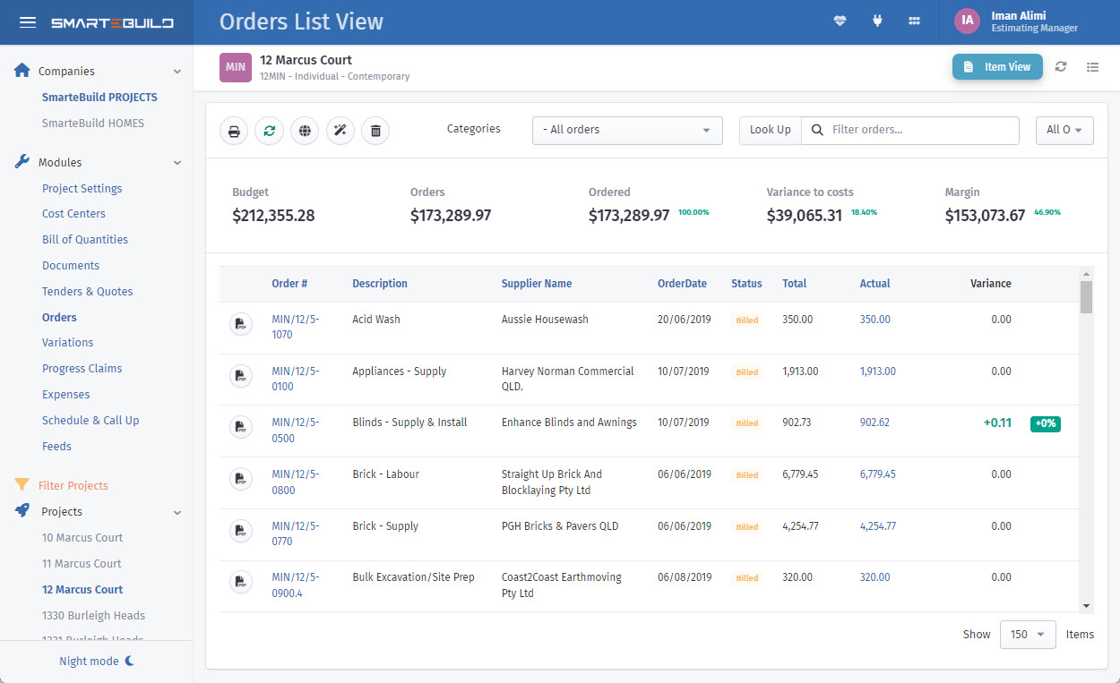
Task: Open the apps grid icon in the header
Action: coord(914,20)
